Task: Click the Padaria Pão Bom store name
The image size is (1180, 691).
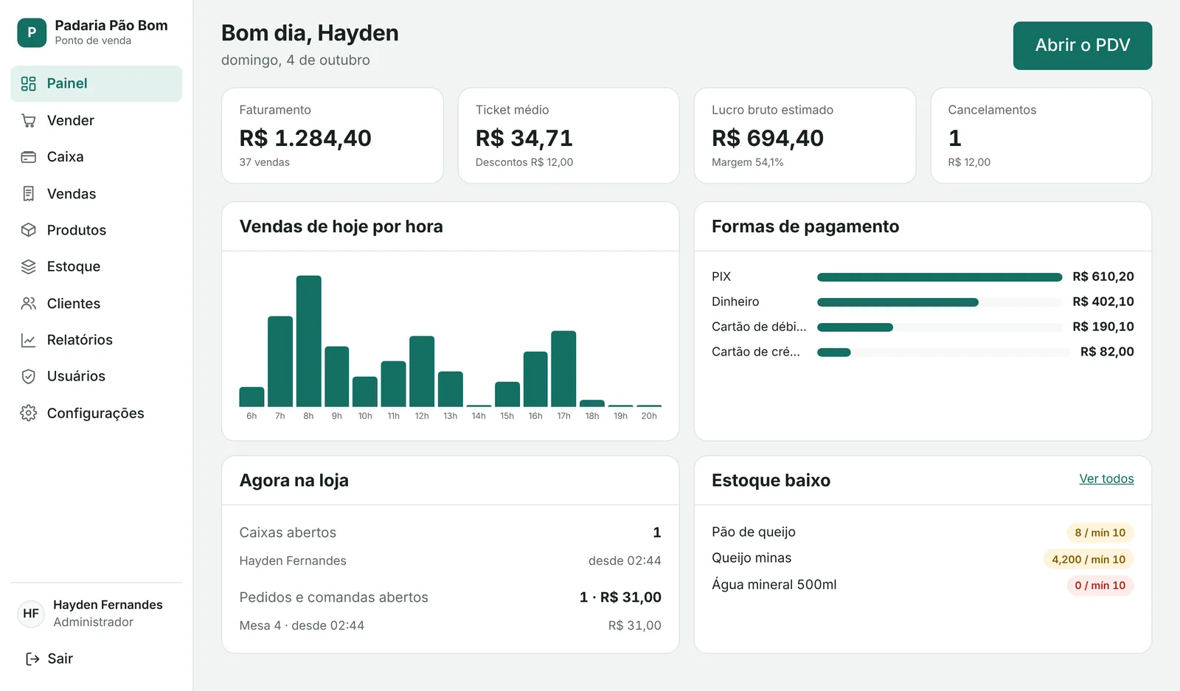Action: 111,26
